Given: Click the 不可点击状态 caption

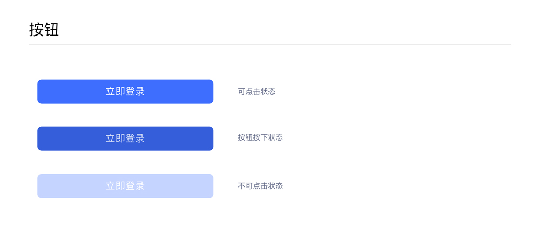Looking at the screenshot, I should [260, 186].
